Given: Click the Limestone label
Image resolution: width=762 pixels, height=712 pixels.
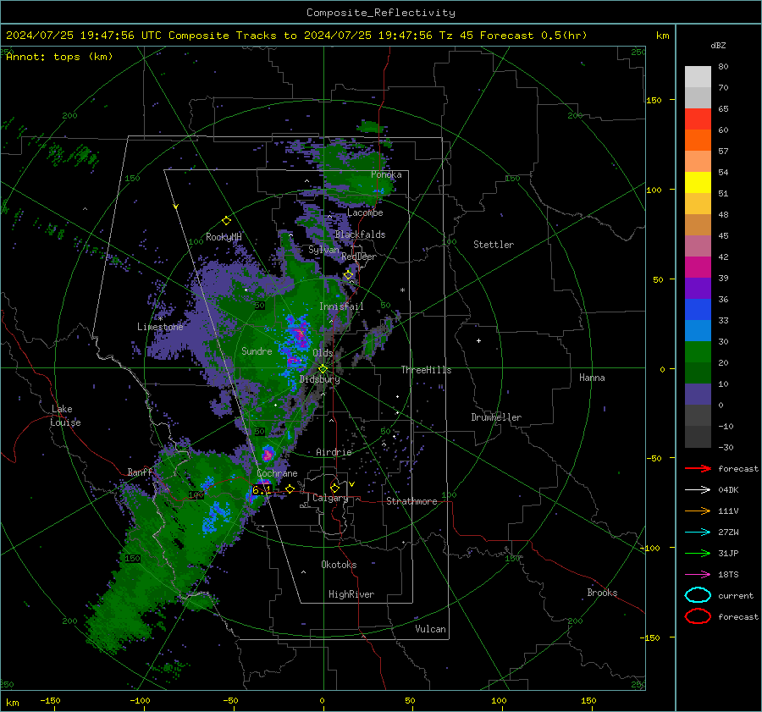Looking at the screenshot, I should [x=160, y=327].
